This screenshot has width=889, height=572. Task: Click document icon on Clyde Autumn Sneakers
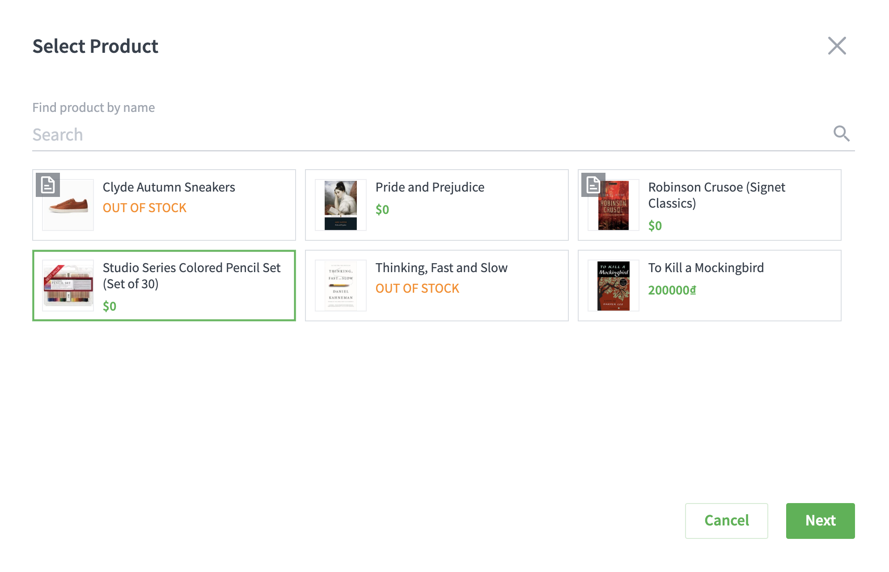48,184
